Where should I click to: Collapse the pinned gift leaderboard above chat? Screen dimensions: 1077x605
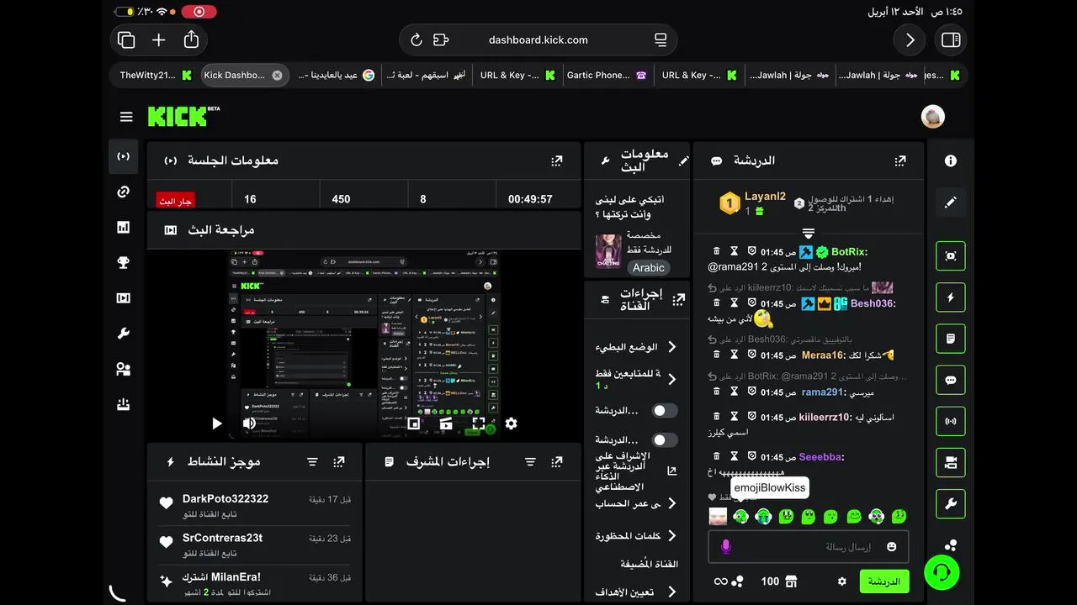(808, 233)
